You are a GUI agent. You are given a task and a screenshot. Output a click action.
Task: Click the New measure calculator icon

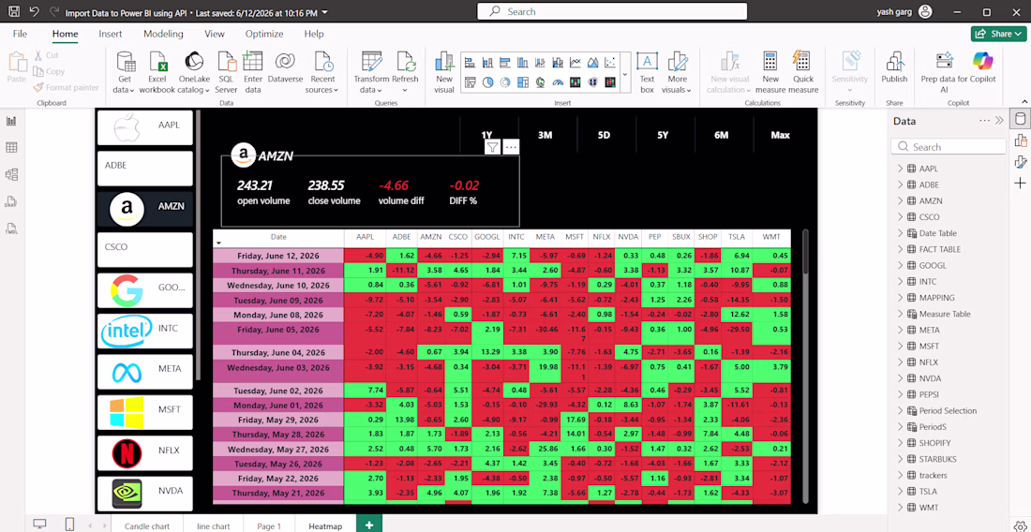pos(770,61)
